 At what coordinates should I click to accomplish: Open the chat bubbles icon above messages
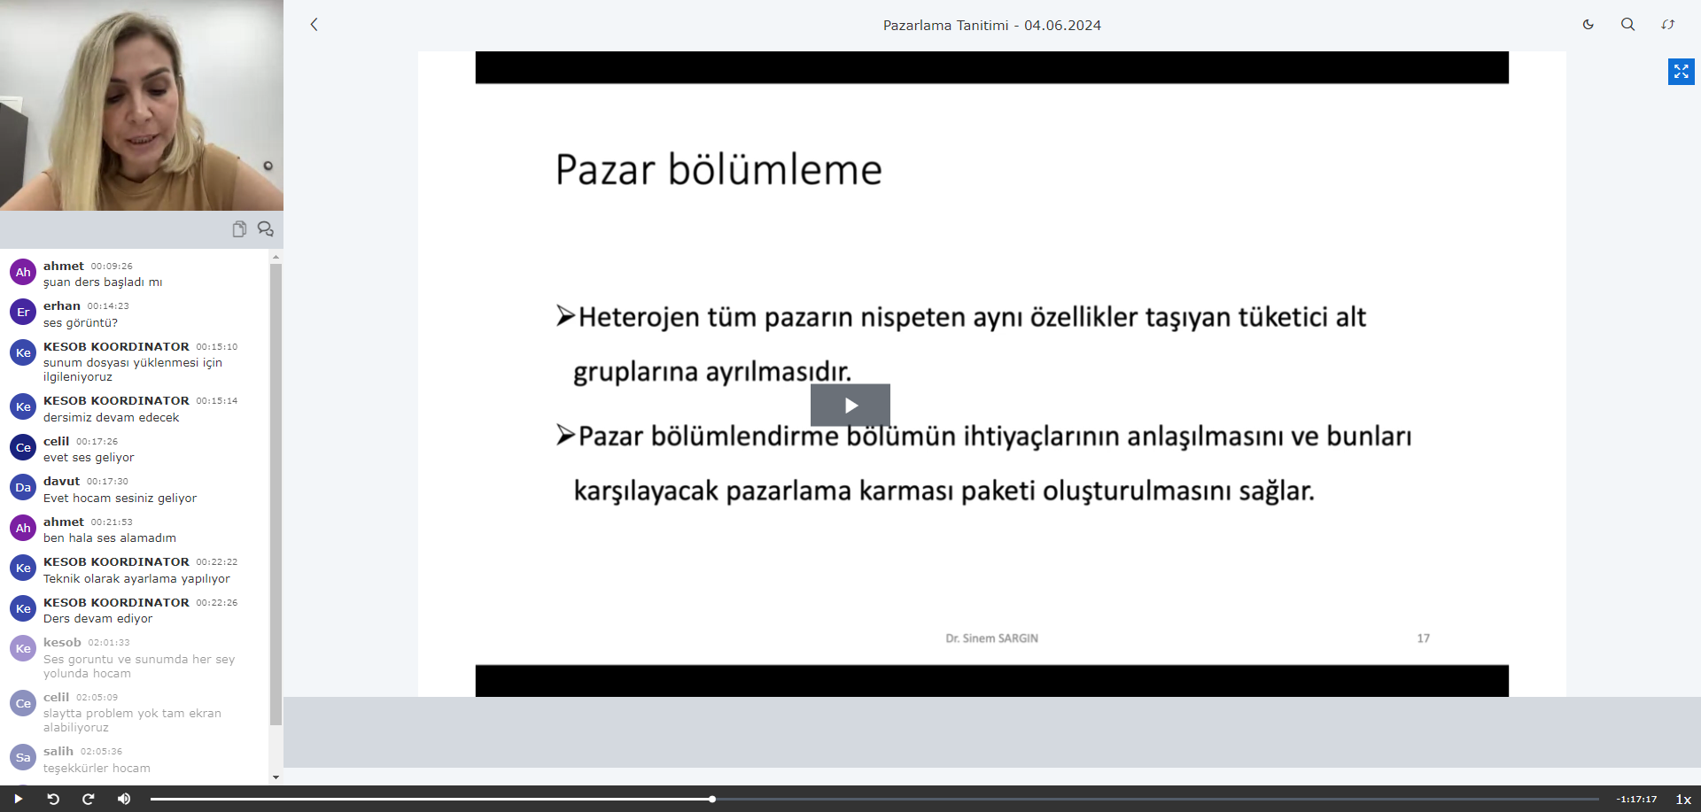pyautogui.click(x=265, y=229)
